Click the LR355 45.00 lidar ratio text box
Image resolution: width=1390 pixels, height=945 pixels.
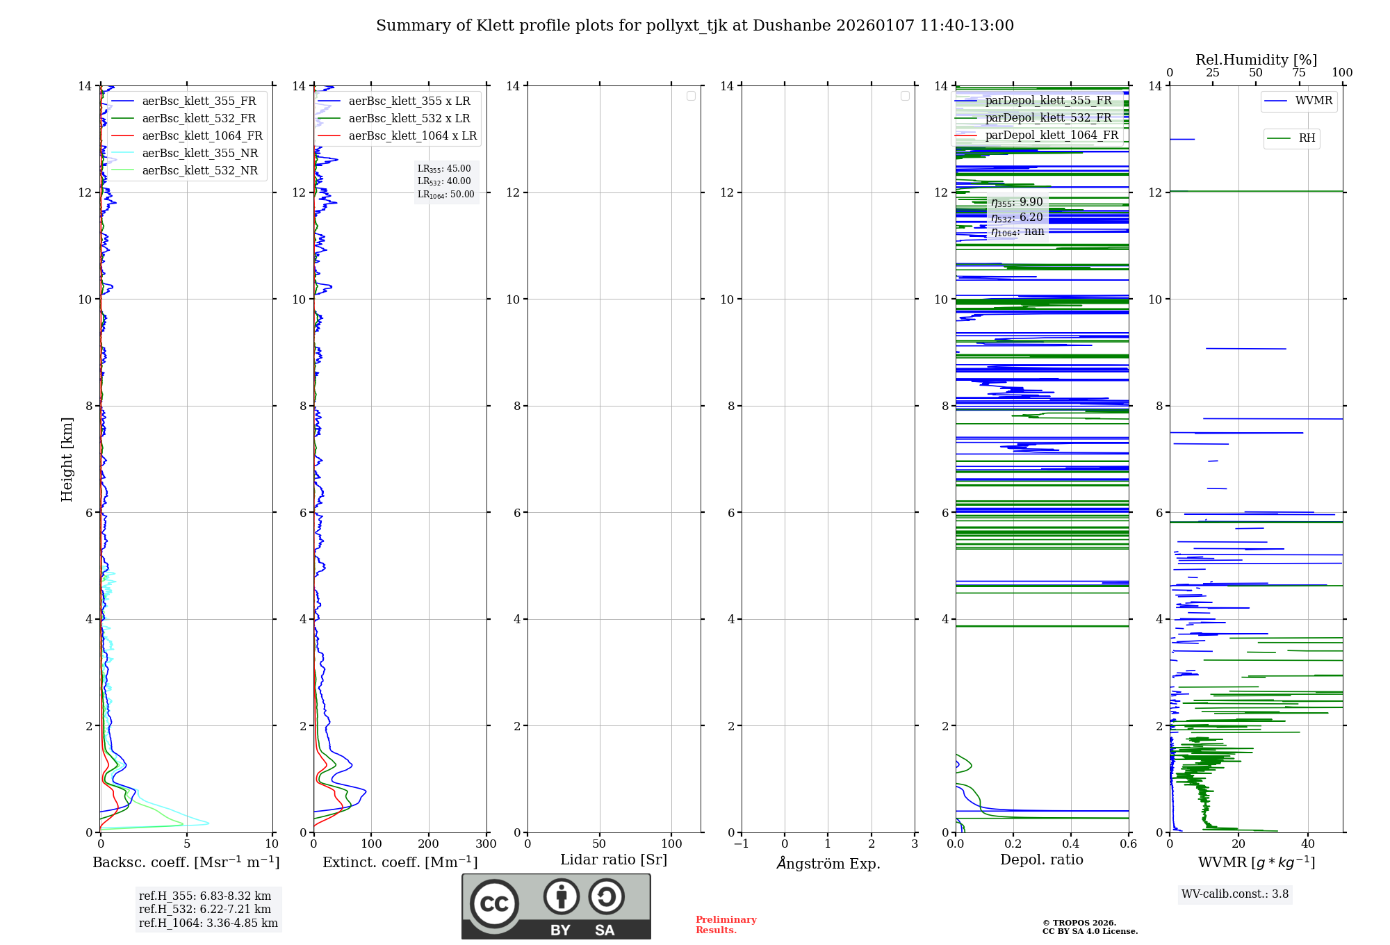click(x=444, y=169)
